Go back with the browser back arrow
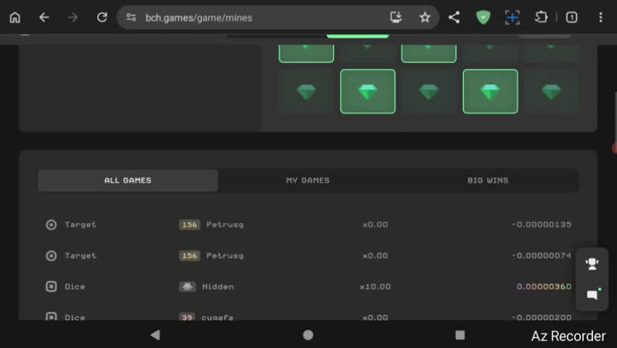The height and width of the screenshot is (348, 617). point(44,17)
